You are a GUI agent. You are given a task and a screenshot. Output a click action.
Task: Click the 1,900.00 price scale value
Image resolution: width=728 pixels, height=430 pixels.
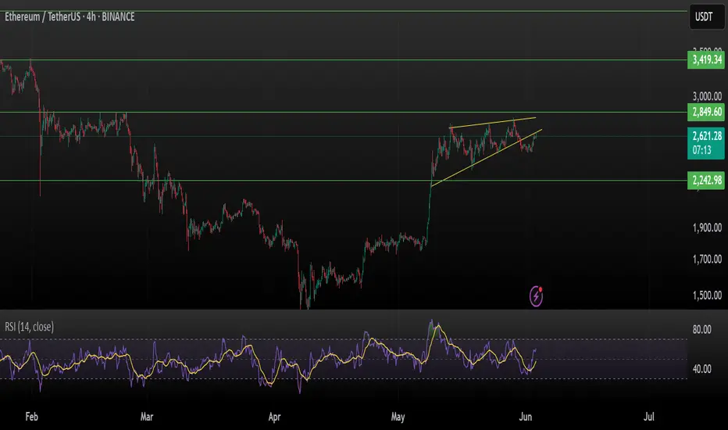pos(707,228)
